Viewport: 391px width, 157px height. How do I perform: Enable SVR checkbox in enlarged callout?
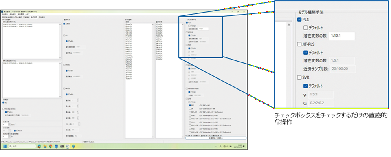[x=299, y=77]
